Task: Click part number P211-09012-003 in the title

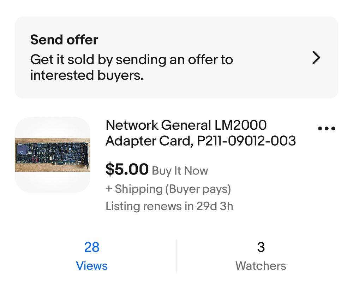Action: click(x=246, y=141)
